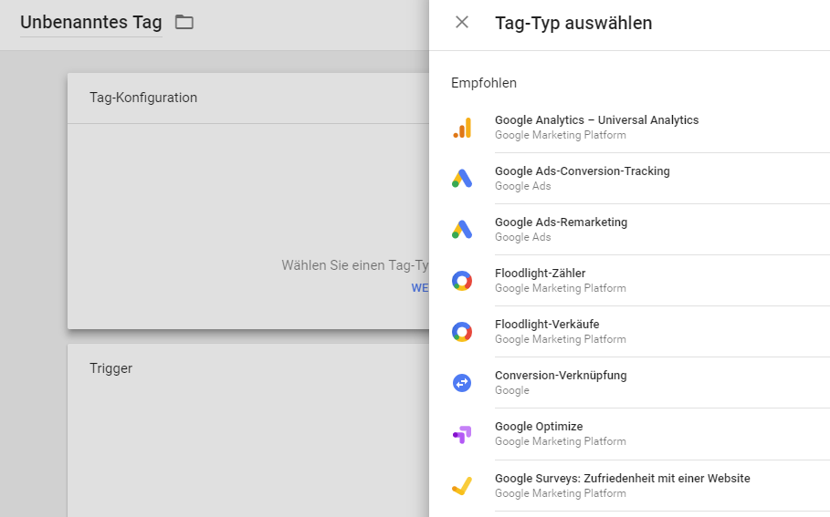
Task: Click the Conversion-Verknüpfung arrows icon
Action: pos(462,383)
